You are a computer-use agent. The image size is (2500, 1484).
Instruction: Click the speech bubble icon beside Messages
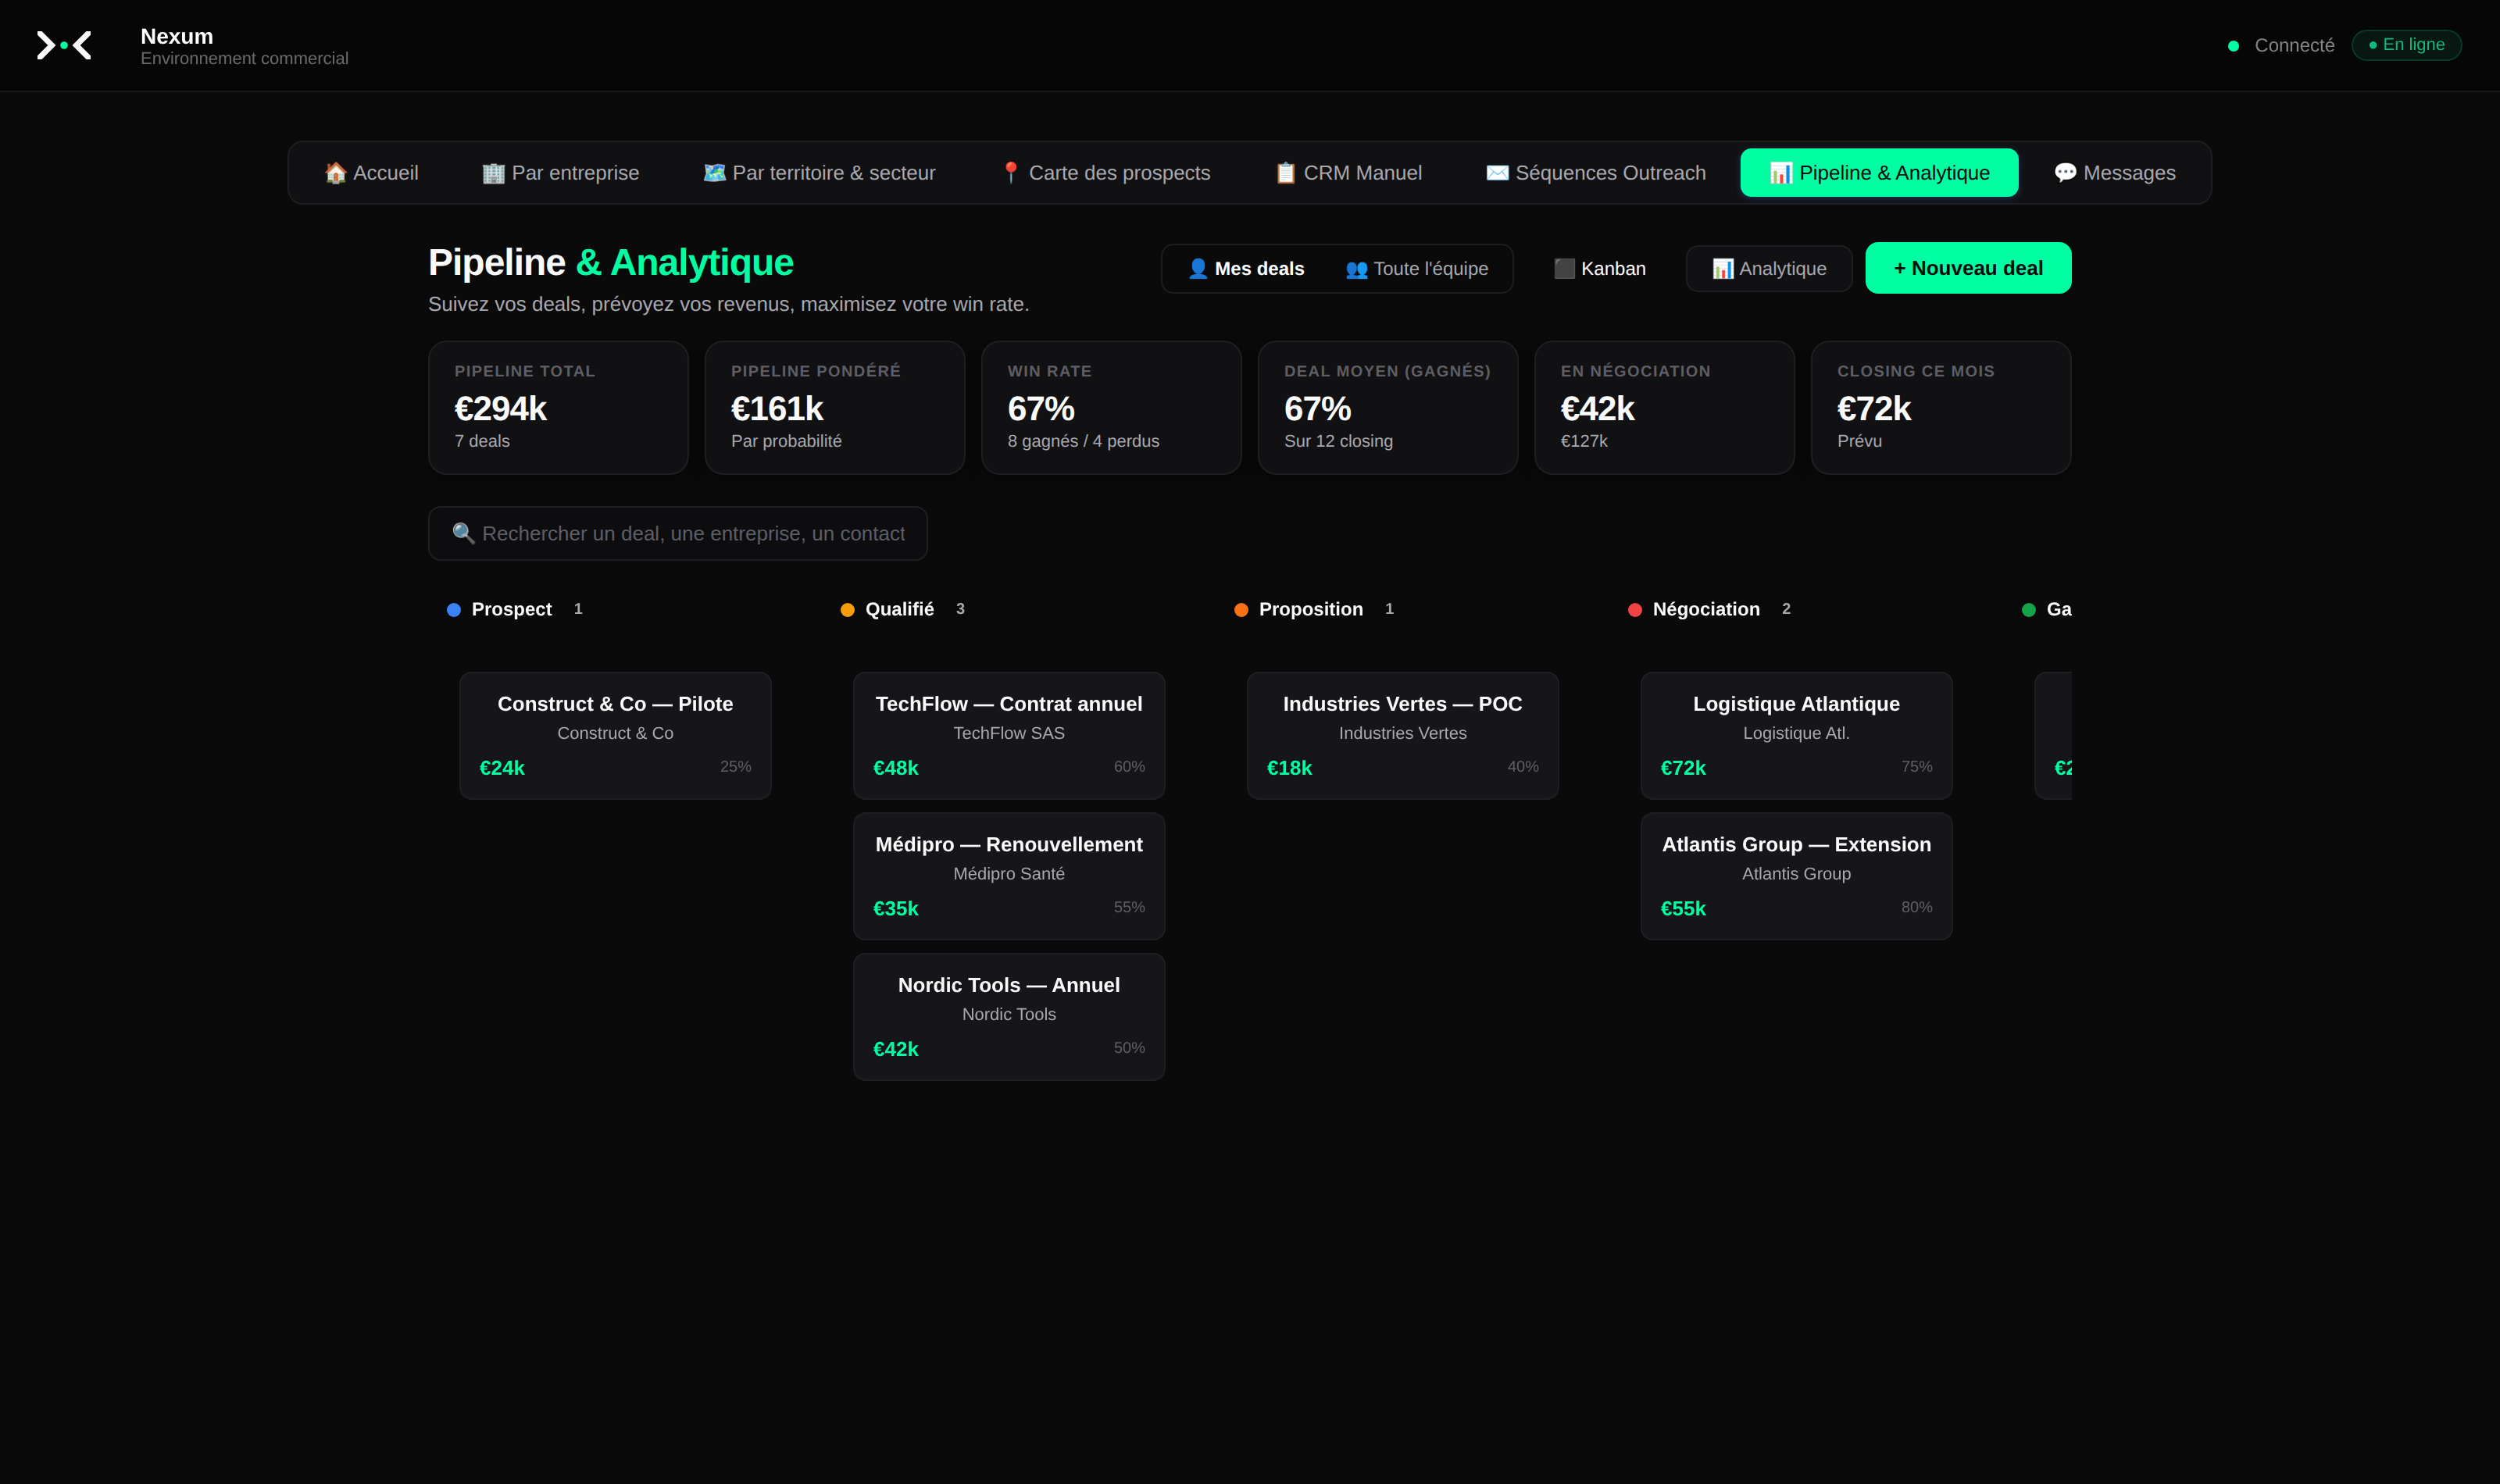coord(2065,173)
